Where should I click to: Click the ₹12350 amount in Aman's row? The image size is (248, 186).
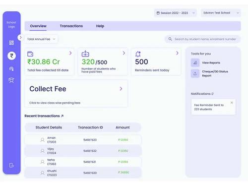123,140
